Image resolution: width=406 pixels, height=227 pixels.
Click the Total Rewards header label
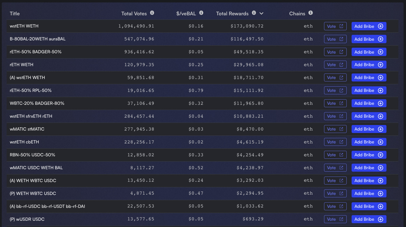[232, 14]
